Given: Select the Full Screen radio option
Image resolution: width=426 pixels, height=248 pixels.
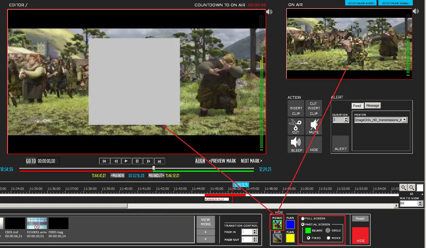Looking at the screenshot, I should click(303, 218).
